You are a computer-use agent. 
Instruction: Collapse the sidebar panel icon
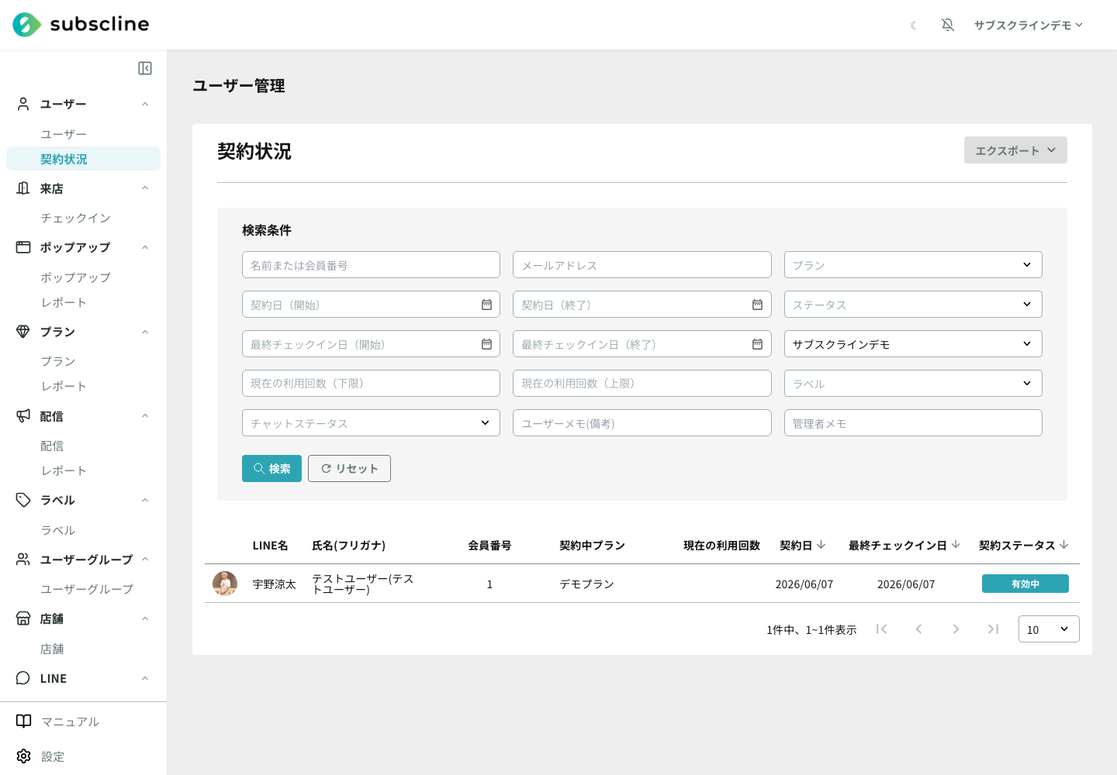pos(145,68)
